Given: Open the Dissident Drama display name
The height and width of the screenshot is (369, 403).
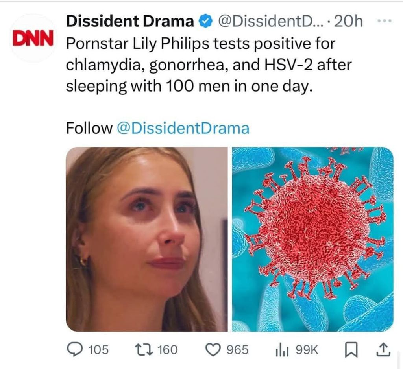Looking at the screenshot, I should (x=130, y=21).
